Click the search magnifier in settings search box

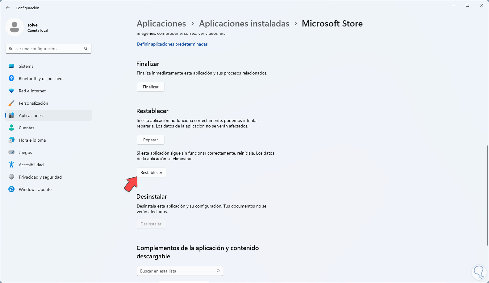[86, 49]
